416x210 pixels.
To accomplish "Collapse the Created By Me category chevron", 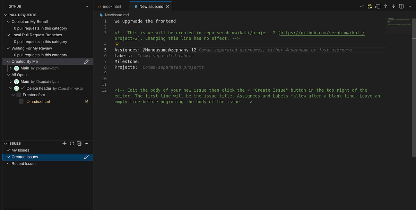I will click(x=8, y=62).
